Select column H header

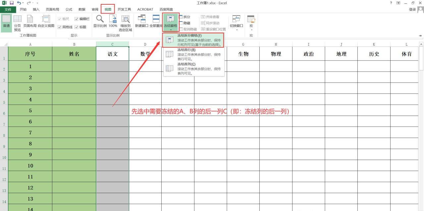tap(276, 44)
